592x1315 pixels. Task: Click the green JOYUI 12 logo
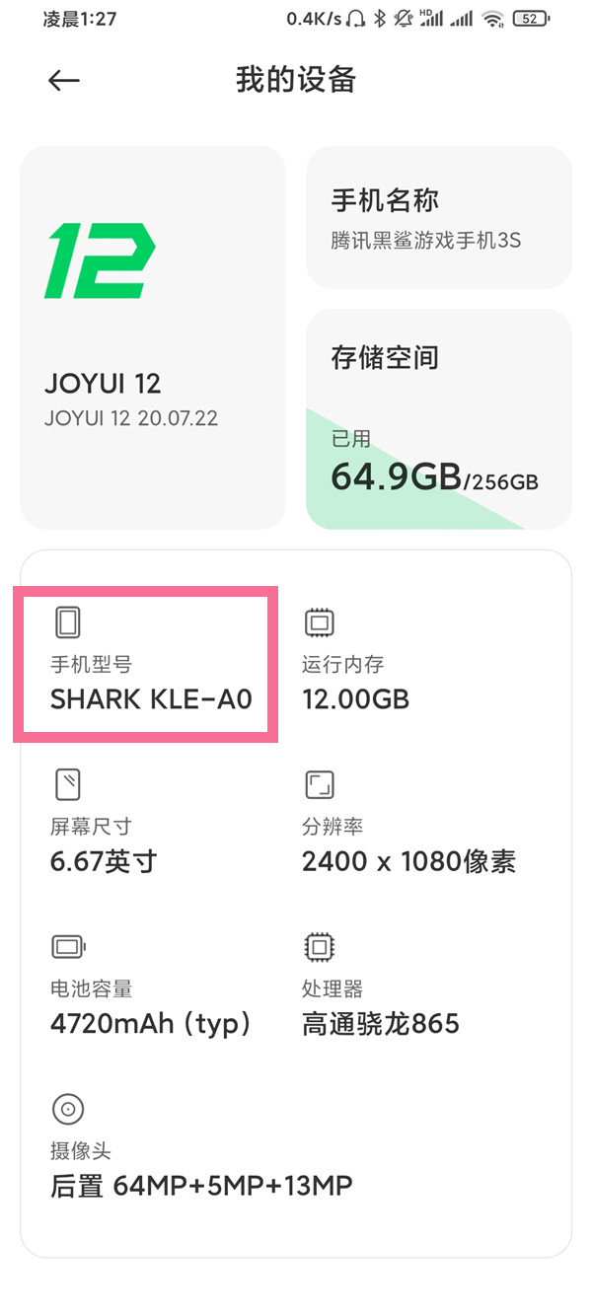[x=100, y=260]
